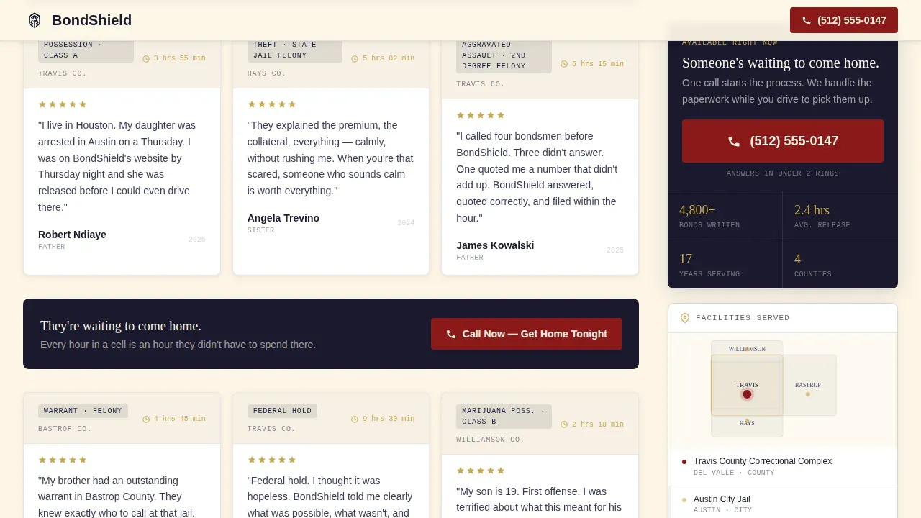
Task: Click phone icon in sidebar call button
Action: 734,142
